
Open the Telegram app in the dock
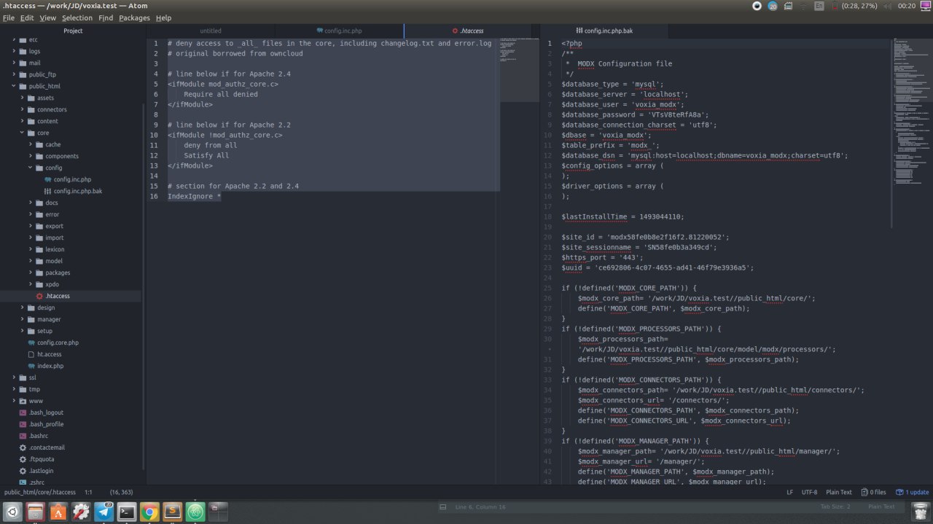(104, 512)
